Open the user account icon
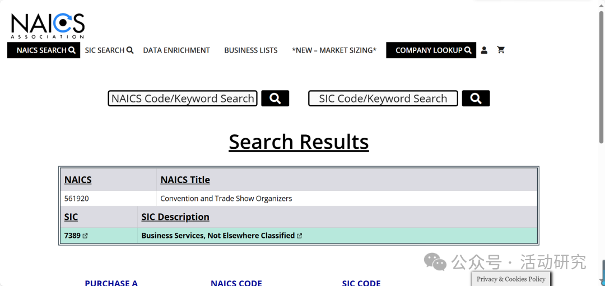The image size is (605, 286). point(484,50)
